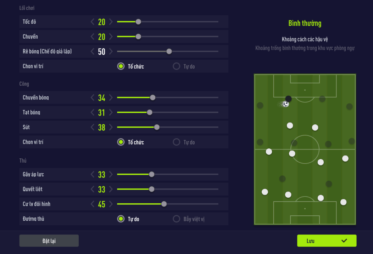This screenshot has width=373, height=254.
Task: Increase Chuyền value with right arrow
Action: 111,37
